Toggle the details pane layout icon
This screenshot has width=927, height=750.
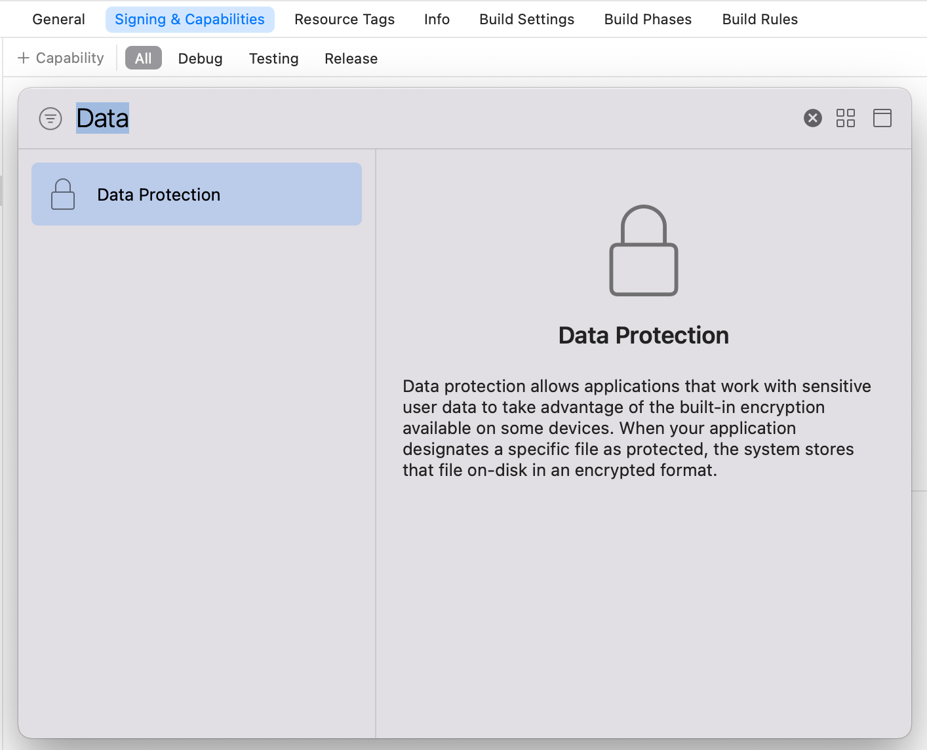882,118
